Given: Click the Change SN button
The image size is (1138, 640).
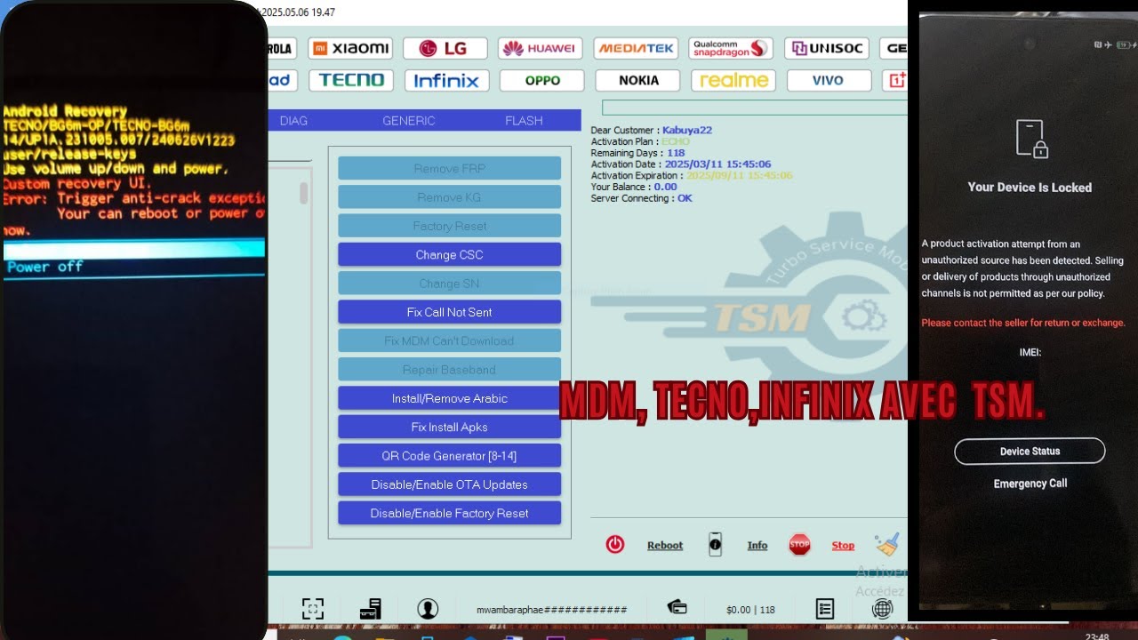Looking at the screenshot, I should [449, 284].
